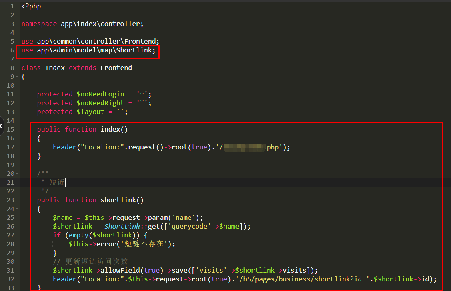
Task: Select the $noNeedLogin property
Action: (x=100, y=94)
